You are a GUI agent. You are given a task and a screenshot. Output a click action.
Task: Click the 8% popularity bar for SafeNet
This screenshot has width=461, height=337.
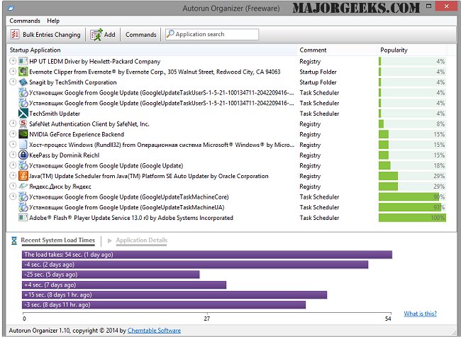point(412,123)
